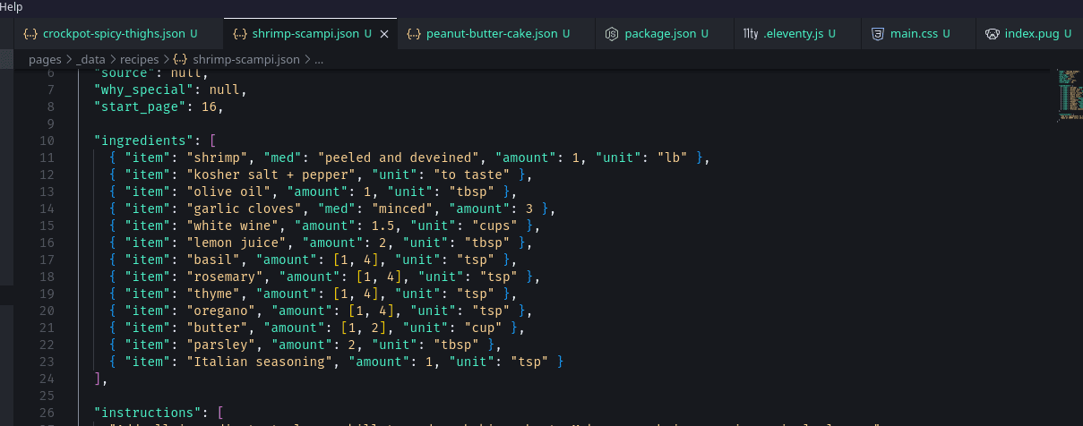Click the JSON icon on peanut-butter-cake.json tab
Viewport: 1083px width, 426px height.
pos(414,34)
